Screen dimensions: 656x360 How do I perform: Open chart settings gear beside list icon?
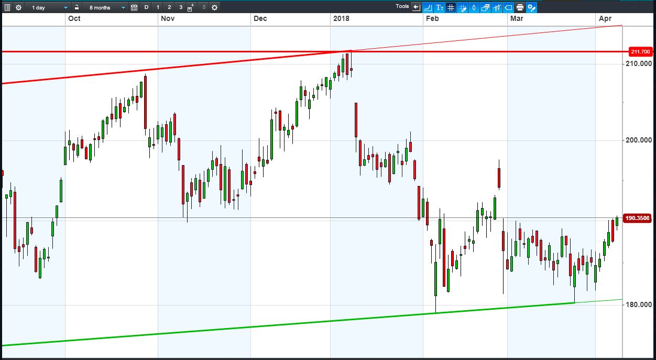click(x=19, y=7)
